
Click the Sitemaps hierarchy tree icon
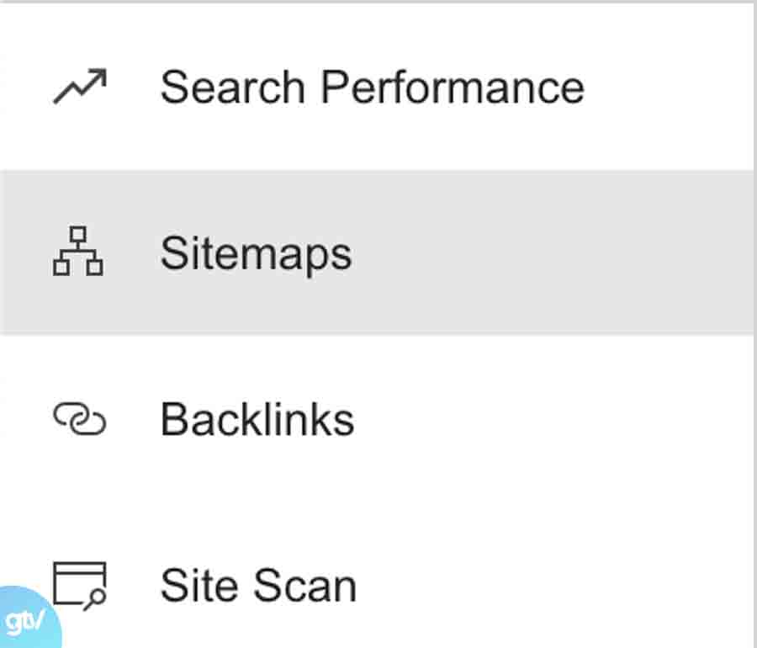(x=78, y=252)
